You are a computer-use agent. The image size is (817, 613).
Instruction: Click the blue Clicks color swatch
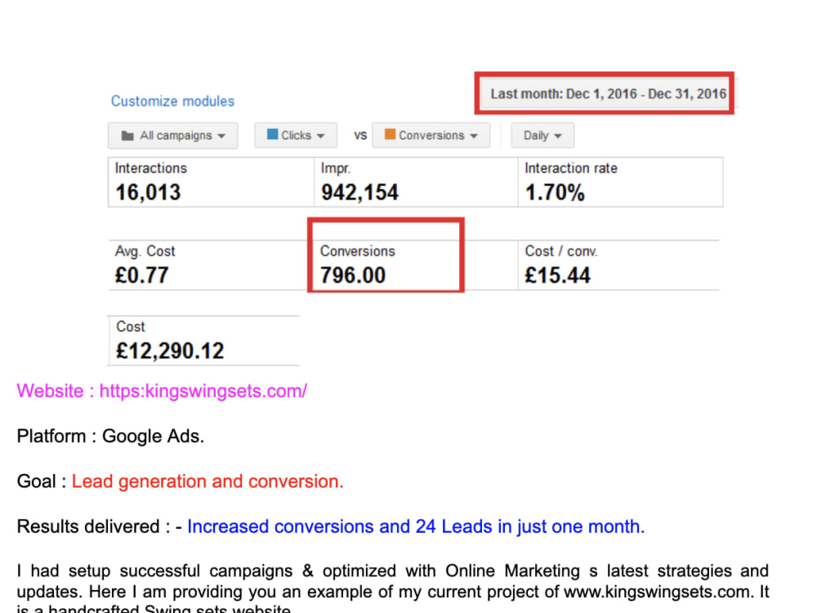[x=273, y=135]
